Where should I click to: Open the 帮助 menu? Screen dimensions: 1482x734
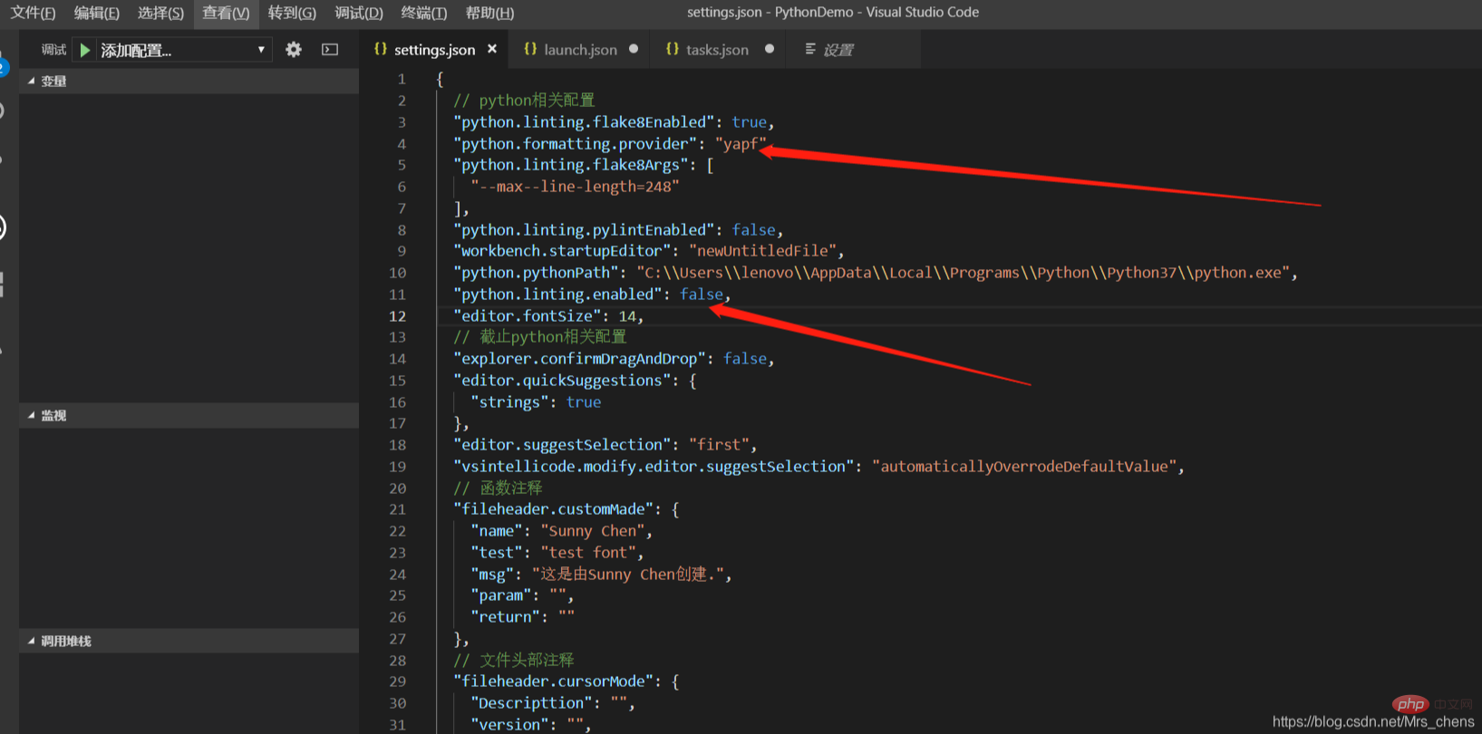pos(489,13)
